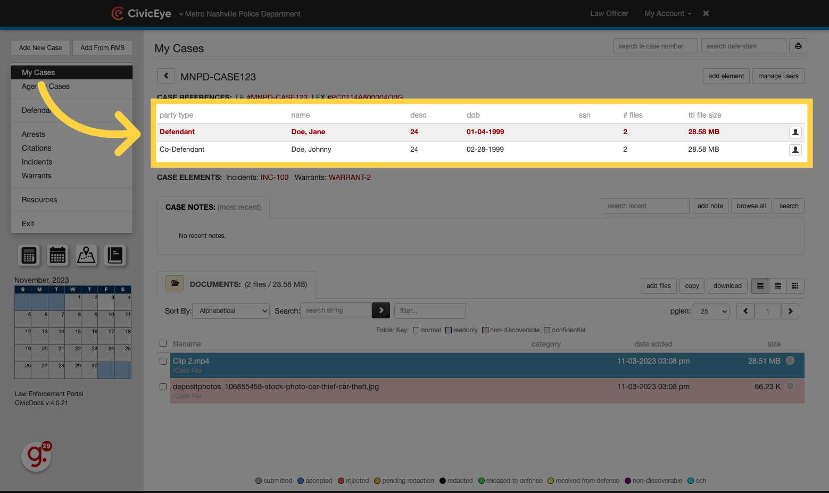Open the Sort By Alphabetical dropdown

pos(231,311)
